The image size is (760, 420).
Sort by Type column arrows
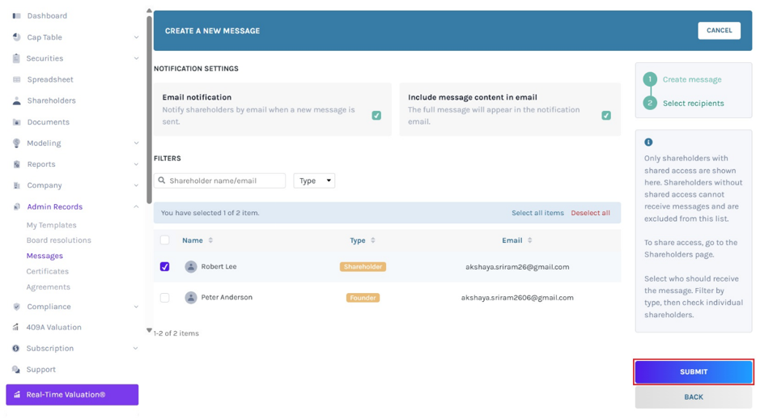[373, 240]
